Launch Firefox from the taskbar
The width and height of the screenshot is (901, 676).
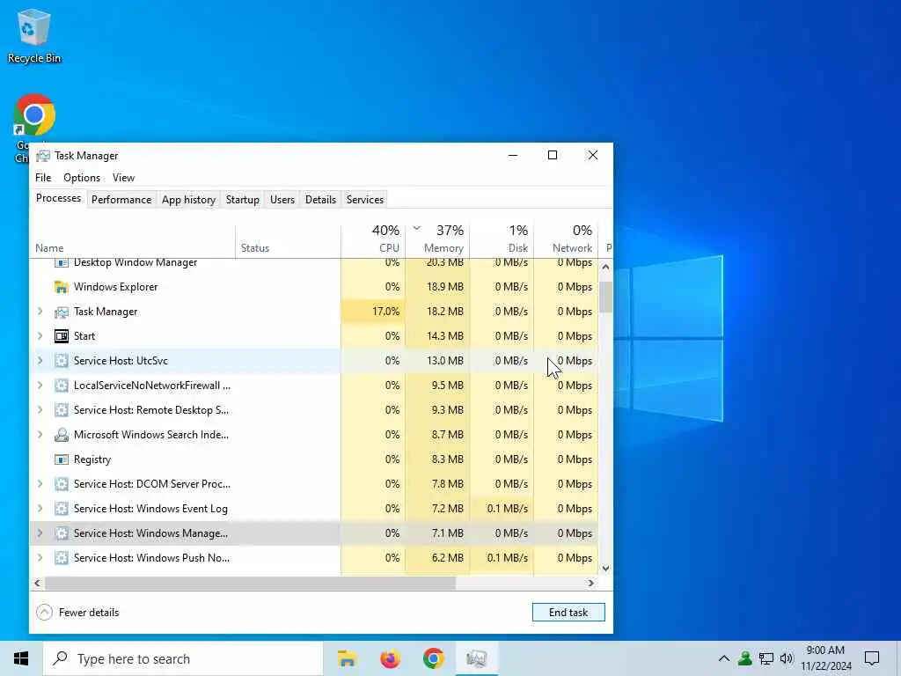[390, 658]
